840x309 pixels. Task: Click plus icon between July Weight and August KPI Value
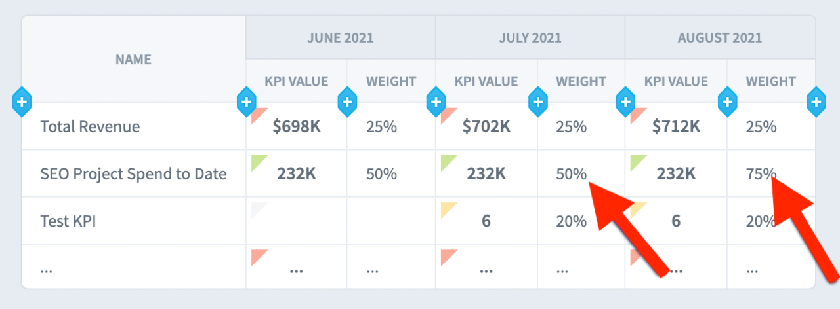tap(625, 101)
